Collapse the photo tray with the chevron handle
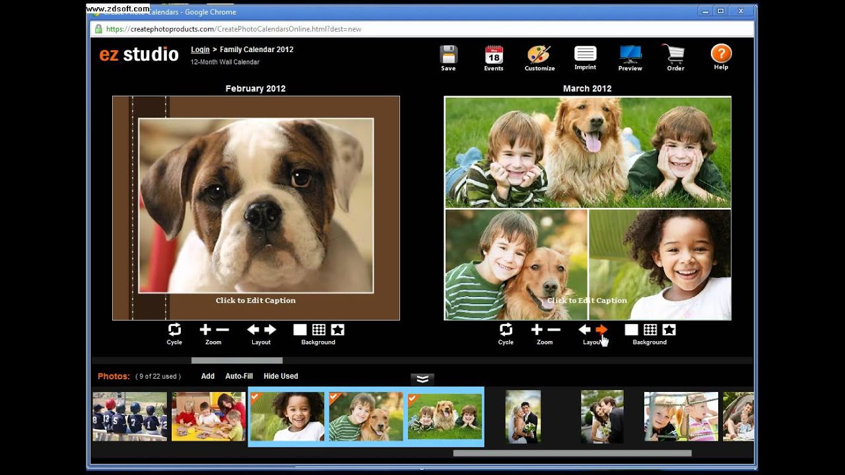This screenshot has width=845, height=475. click(x=422, y=379)
